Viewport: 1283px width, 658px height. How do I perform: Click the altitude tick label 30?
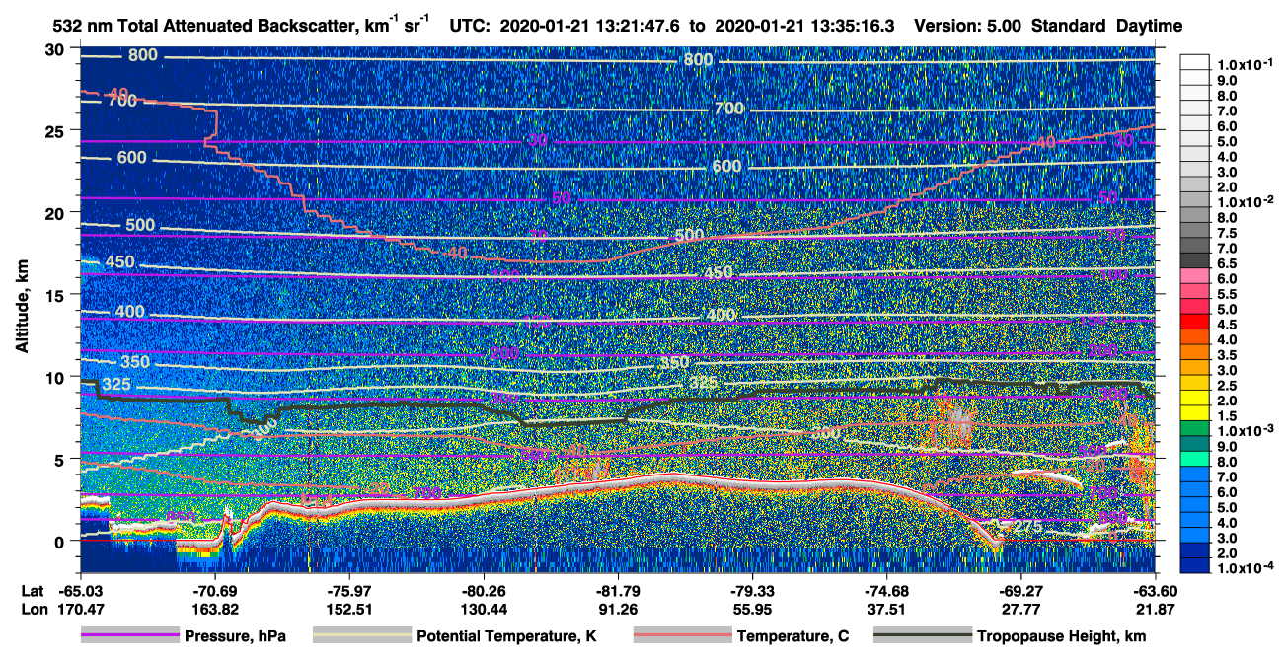[55, 49]
